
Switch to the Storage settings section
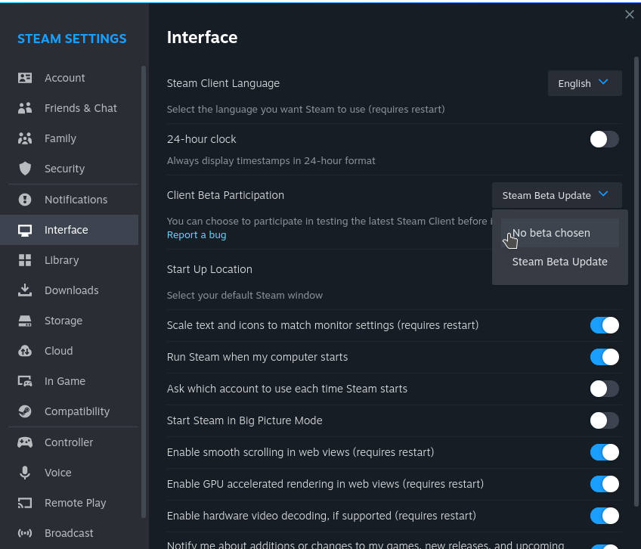point(63,321)
